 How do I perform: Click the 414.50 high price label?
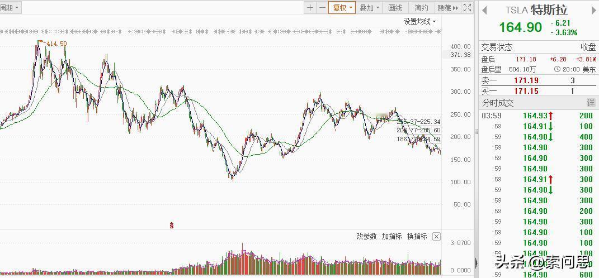pos(56,44)
